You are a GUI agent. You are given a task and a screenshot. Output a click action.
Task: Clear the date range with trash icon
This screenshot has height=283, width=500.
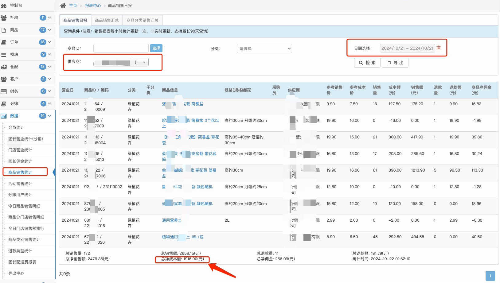click(x=439, y=48)
